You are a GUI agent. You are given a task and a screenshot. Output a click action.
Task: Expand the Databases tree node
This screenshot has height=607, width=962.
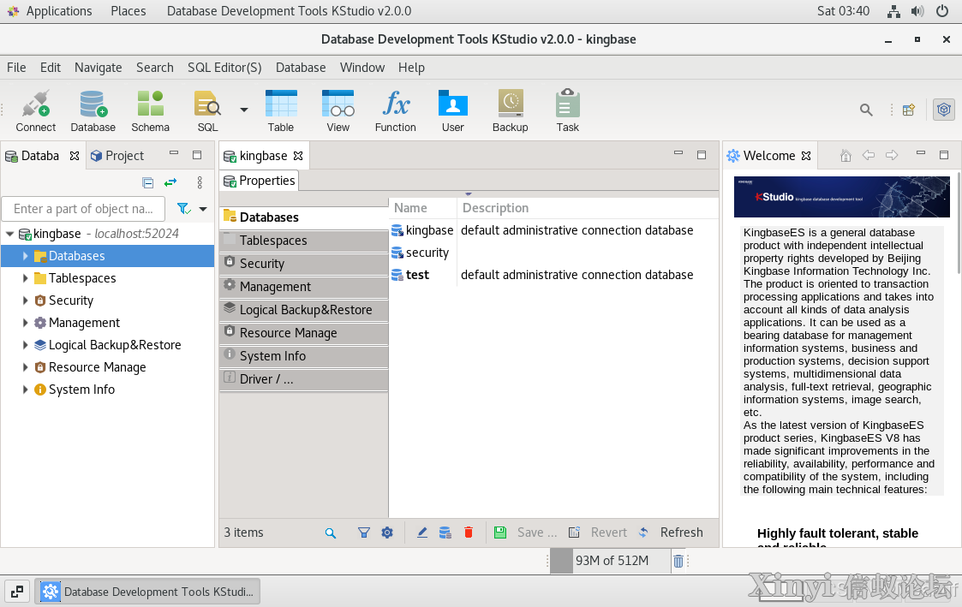pyautogui.click(x=25, y=256)
